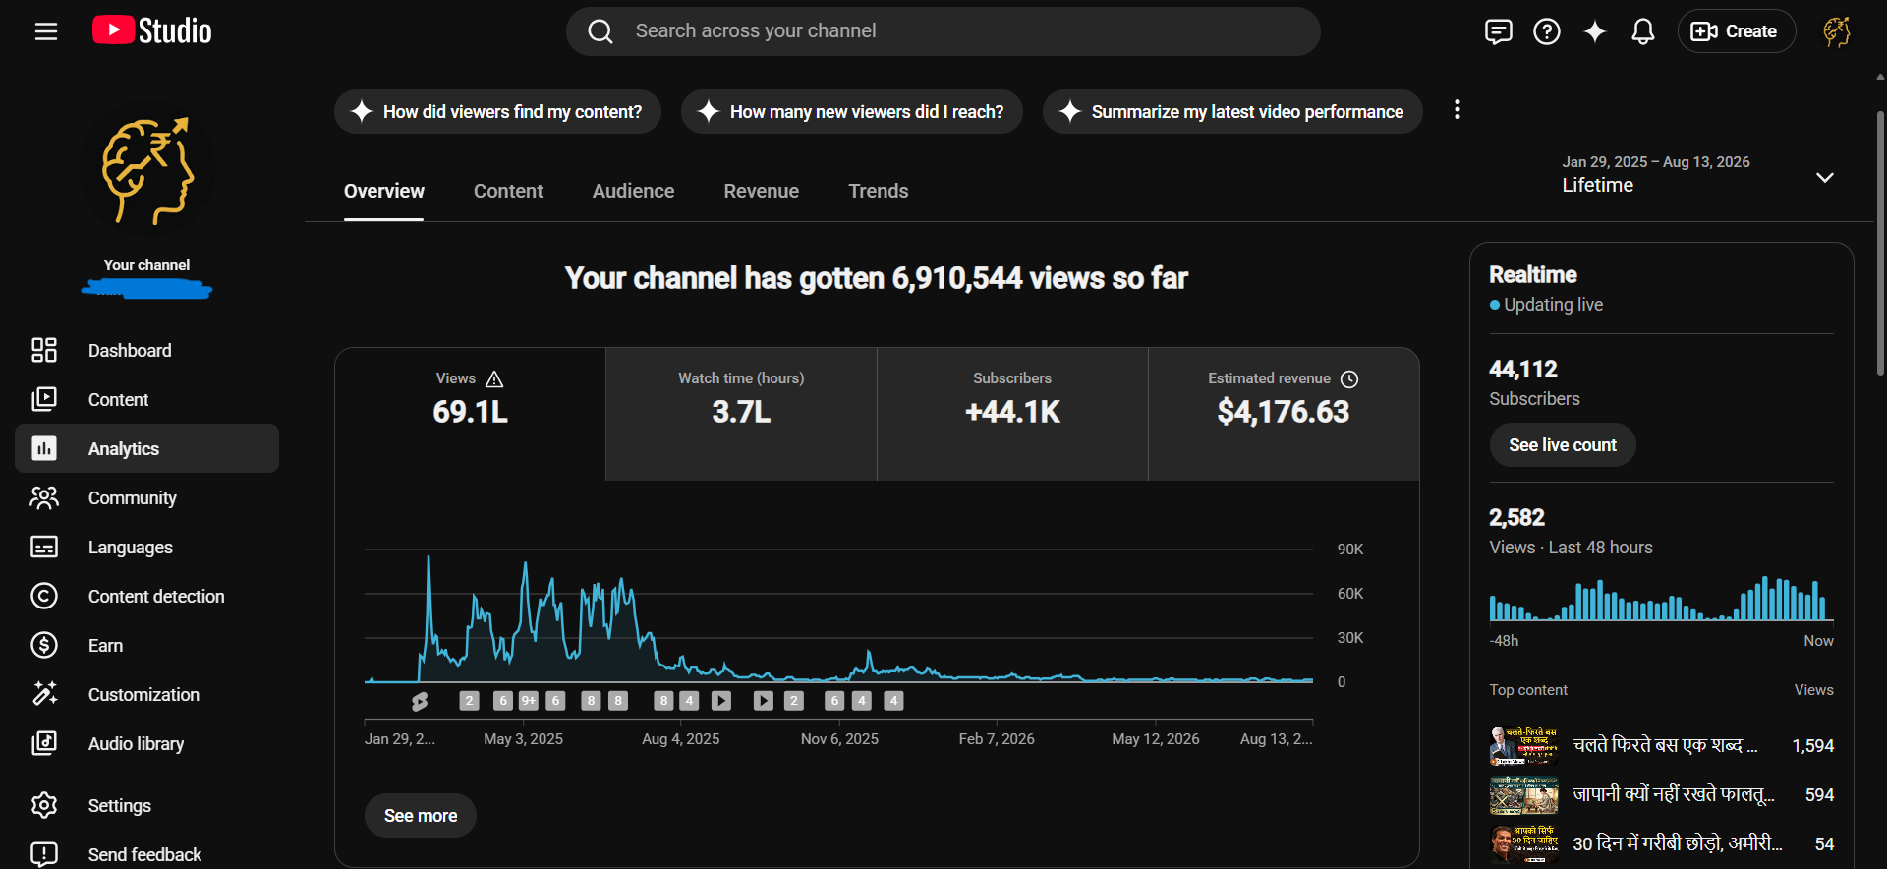Open the Ask Studio sparkle icon in the header
Image resolution: width=1887 pixels, height=869 pixels.
[x=1595, y=31]
